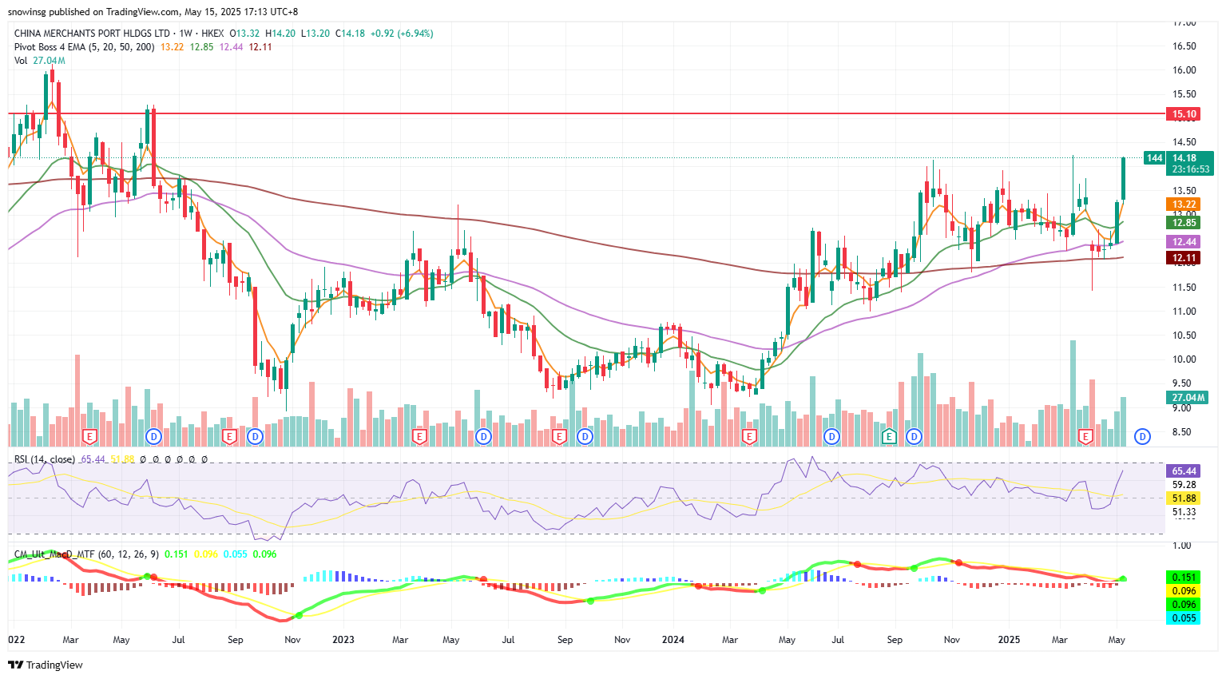Click the 10.00 price axis value

point(1184,359)
